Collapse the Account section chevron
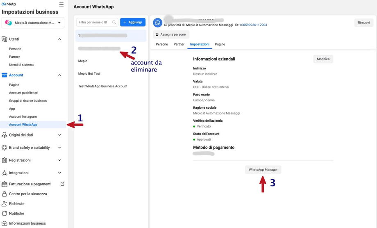Screen dimensions: 377x228 [x=59, y=75]
